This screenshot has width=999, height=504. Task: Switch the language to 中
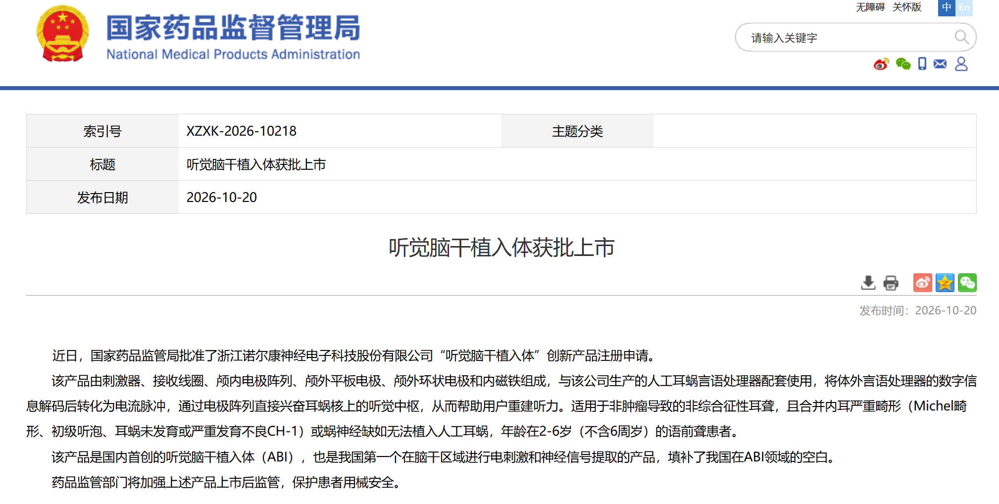[x=947, y=7]
